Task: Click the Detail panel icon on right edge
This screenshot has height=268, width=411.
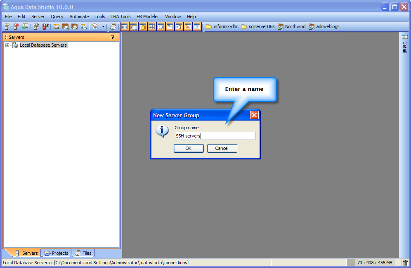Action: pos(405,37)
